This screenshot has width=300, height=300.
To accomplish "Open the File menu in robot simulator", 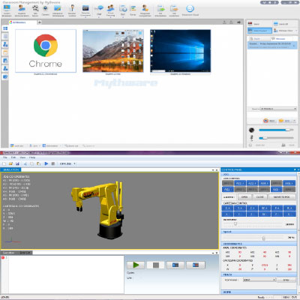I will (5, 157).
